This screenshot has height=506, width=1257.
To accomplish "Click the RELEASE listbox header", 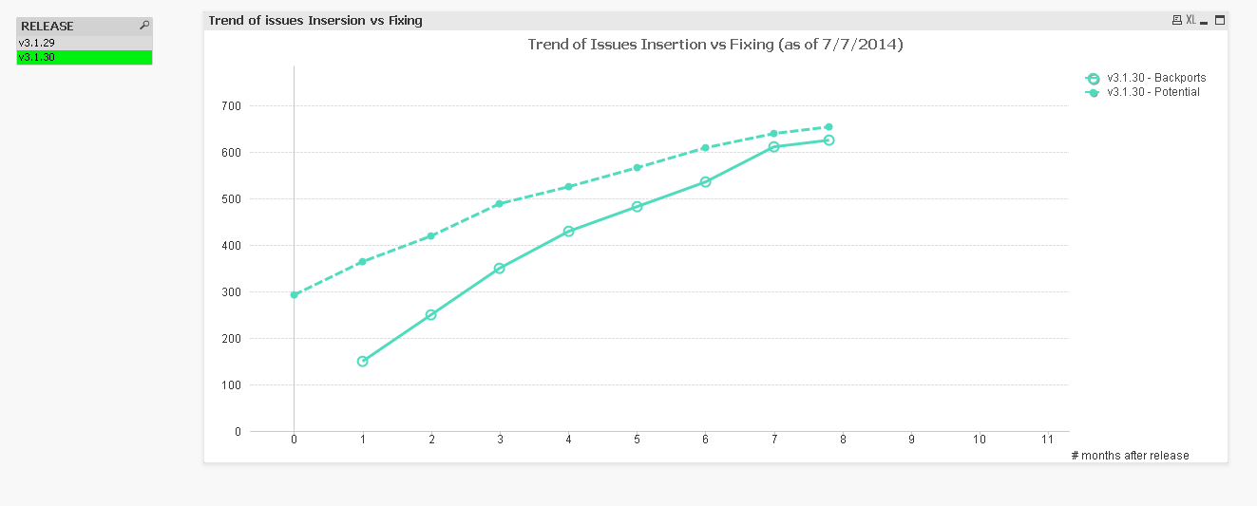I will tap(76, 26).
